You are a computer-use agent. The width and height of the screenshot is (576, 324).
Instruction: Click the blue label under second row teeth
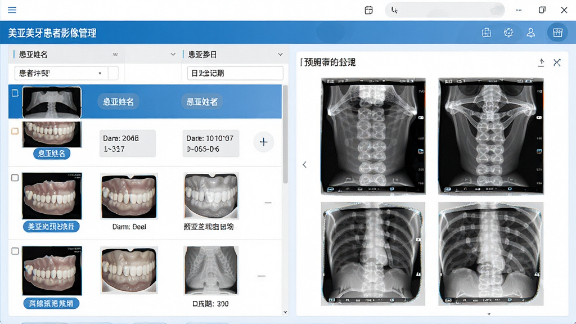click(x=52, y=154)
